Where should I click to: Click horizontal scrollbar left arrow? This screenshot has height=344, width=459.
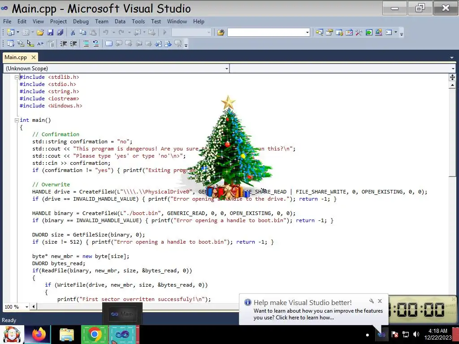(x=33, y=306)
